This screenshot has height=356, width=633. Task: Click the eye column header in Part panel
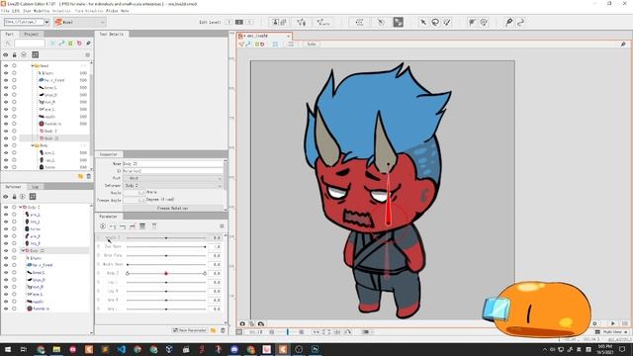pos(6,55)
